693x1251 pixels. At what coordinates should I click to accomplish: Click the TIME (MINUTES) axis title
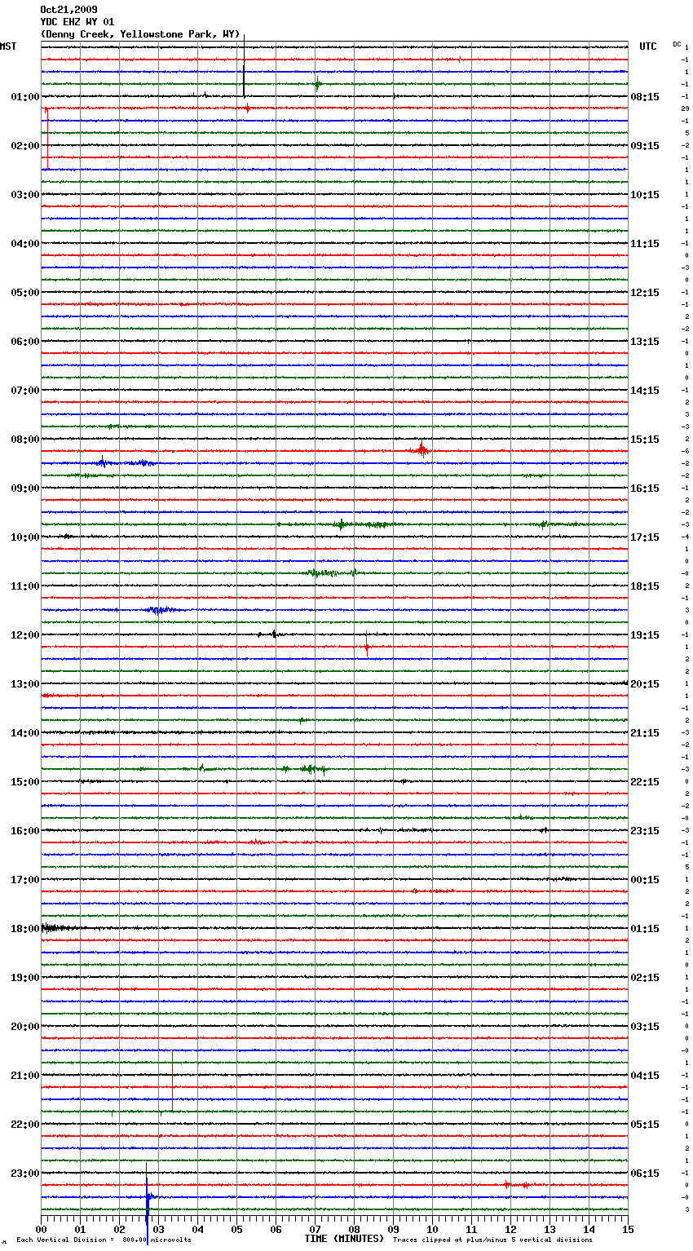344,1239
